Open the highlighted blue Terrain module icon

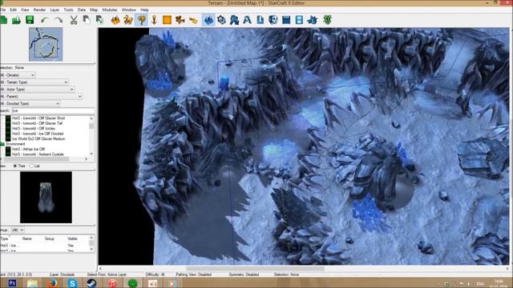[x=208, y=20]
